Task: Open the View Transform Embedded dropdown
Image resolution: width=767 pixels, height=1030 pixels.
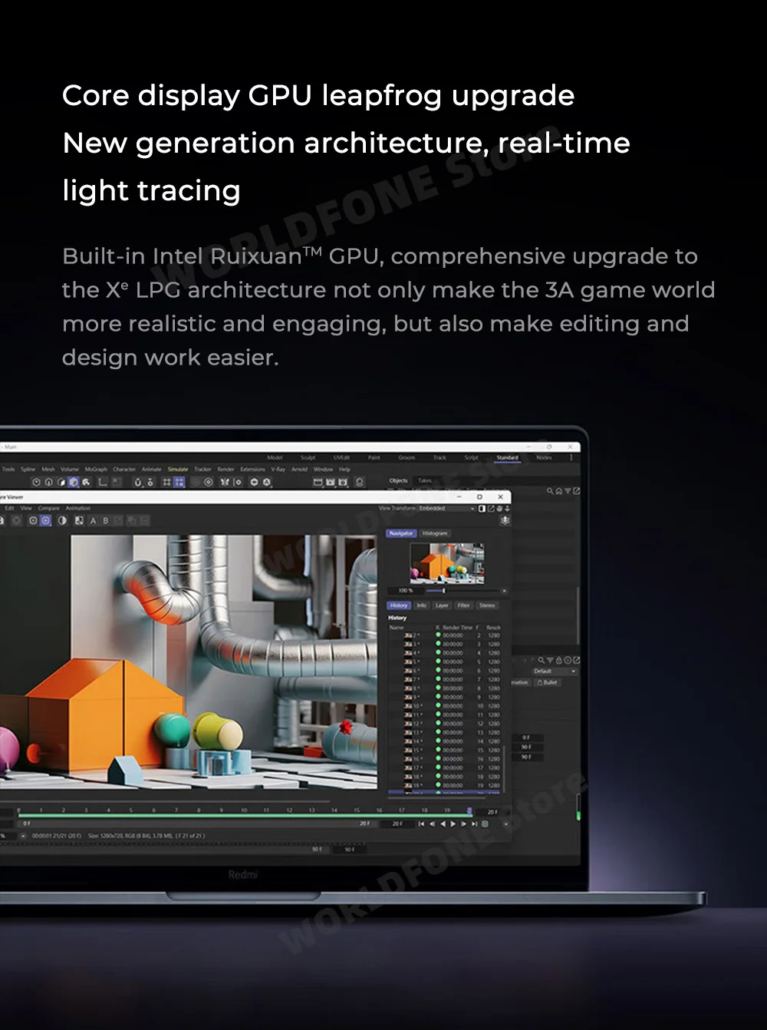Action: [x=446, y=508]
